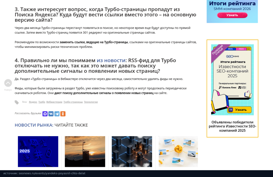Open the sunset tower news thumbnail
273x177 pixels.
[x=85, y=151]
